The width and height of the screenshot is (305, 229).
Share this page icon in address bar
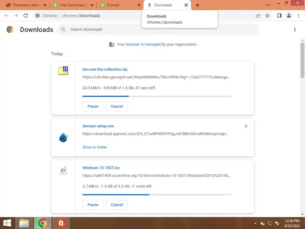[258, 16]
